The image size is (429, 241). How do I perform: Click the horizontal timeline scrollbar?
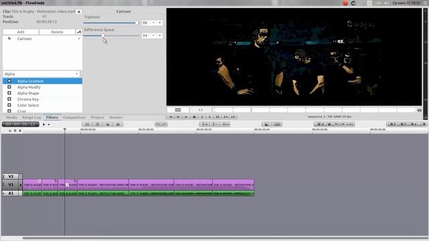point(225,238)
